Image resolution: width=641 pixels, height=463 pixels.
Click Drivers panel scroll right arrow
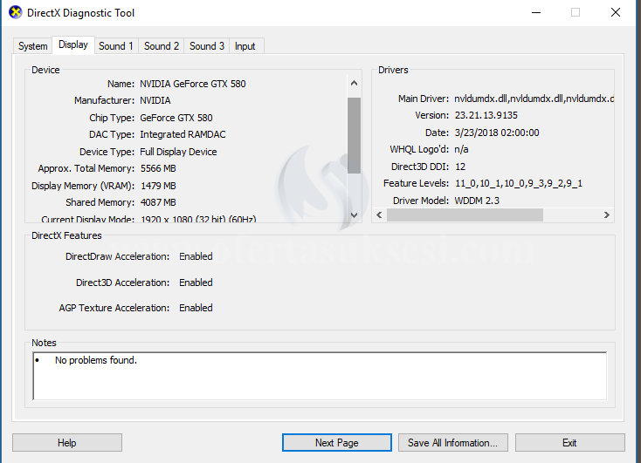[x=607, y=214]
